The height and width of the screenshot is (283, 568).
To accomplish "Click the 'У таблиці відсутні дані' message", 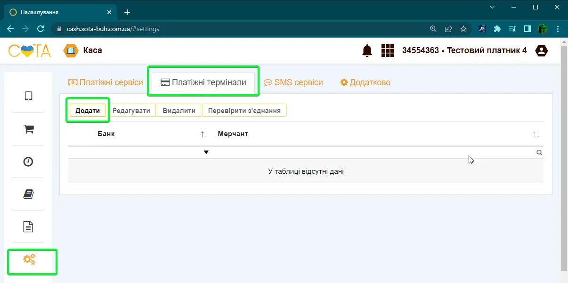I will coord(306,171).
